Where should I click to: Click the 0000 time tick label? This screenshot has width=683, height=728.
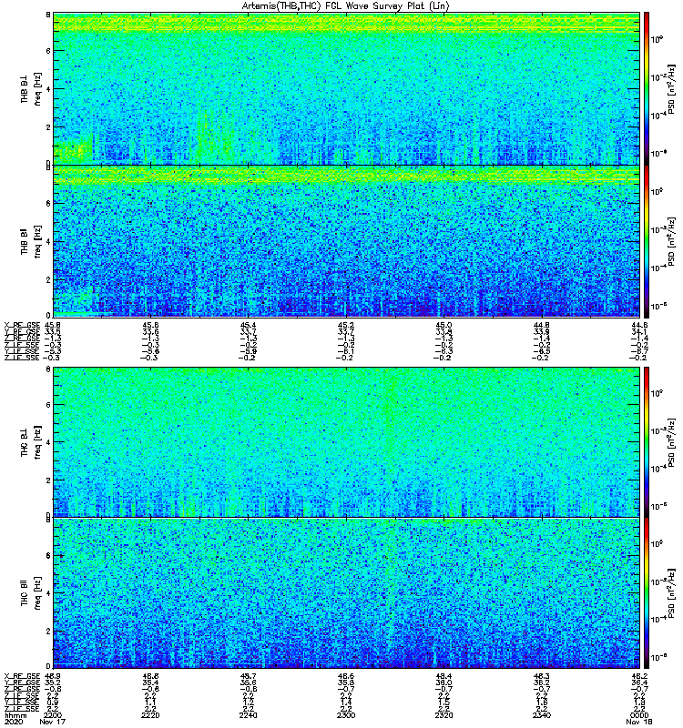click(x=639, y=715)
